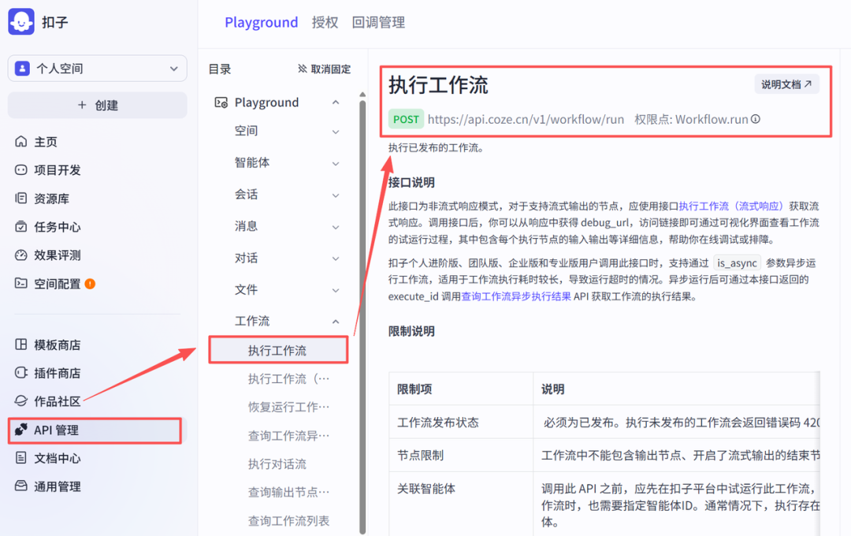The width and height of the screenshot is (851, 536).
Task: Open 空间配置 in the sidebar
Action: 48,284
